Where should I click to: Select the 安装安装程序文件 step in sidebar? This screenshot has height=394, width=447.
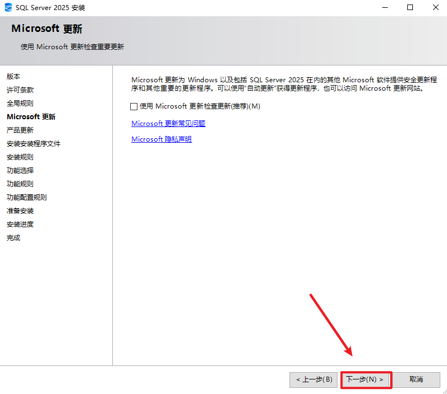point(34,144)
